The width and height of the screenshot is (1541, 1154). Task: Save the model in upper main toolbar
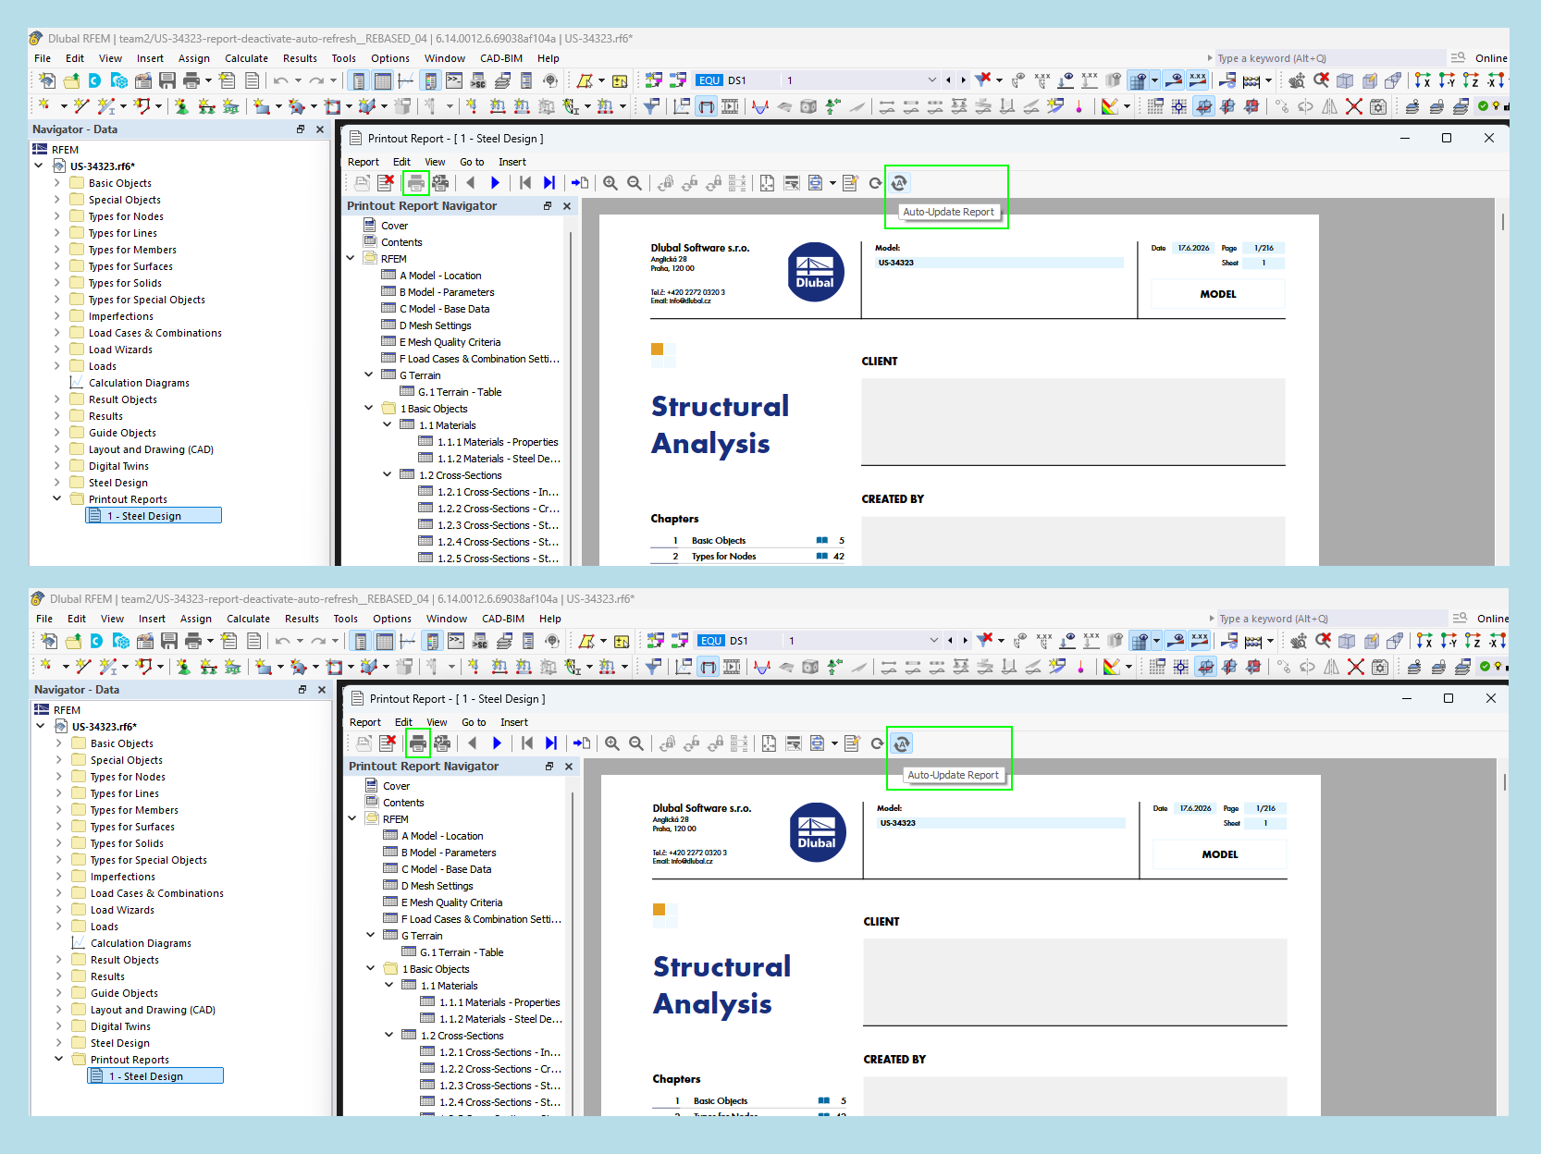pos(167,80)
